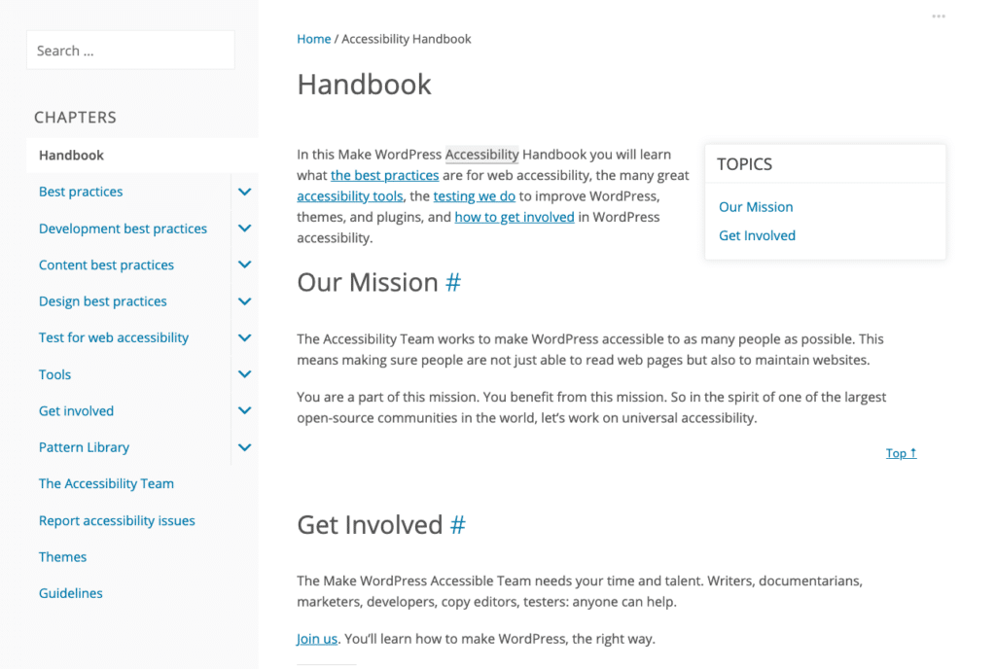Click inside the Search field
996x669 pixels.
point(129,50)
